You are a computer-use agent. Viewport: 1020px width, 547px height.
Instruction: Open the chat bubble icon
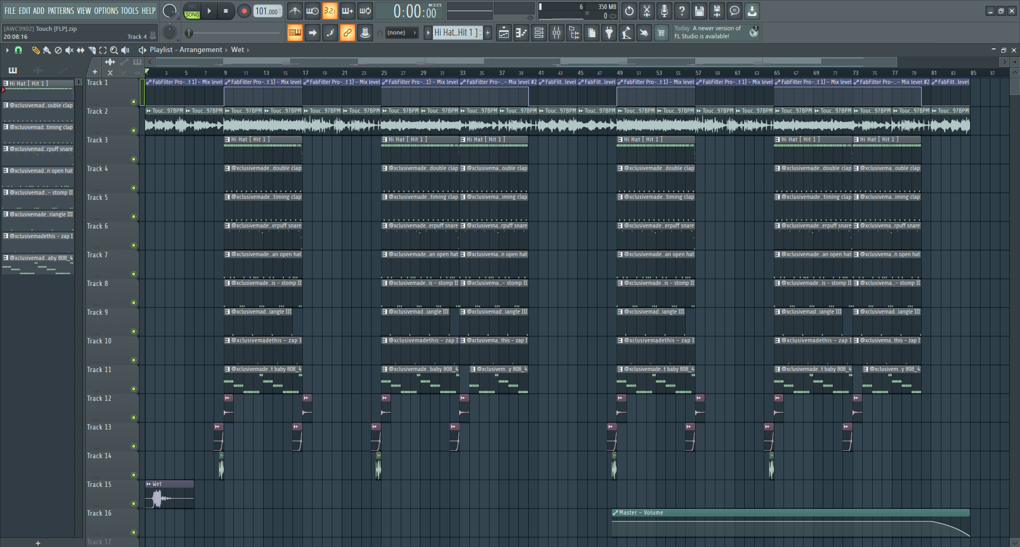(735, 11)
